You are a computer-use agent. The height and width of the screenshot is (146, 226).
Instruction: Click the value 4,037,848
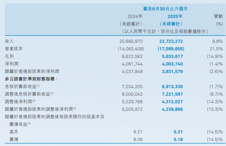(132, 72)
